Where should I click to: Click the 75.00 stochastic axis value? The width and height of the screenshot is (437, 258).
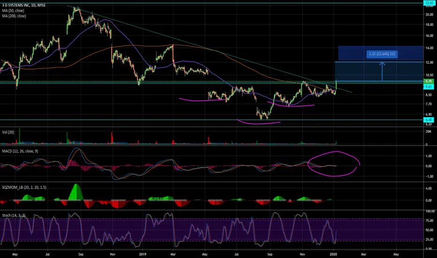point(429,220)
